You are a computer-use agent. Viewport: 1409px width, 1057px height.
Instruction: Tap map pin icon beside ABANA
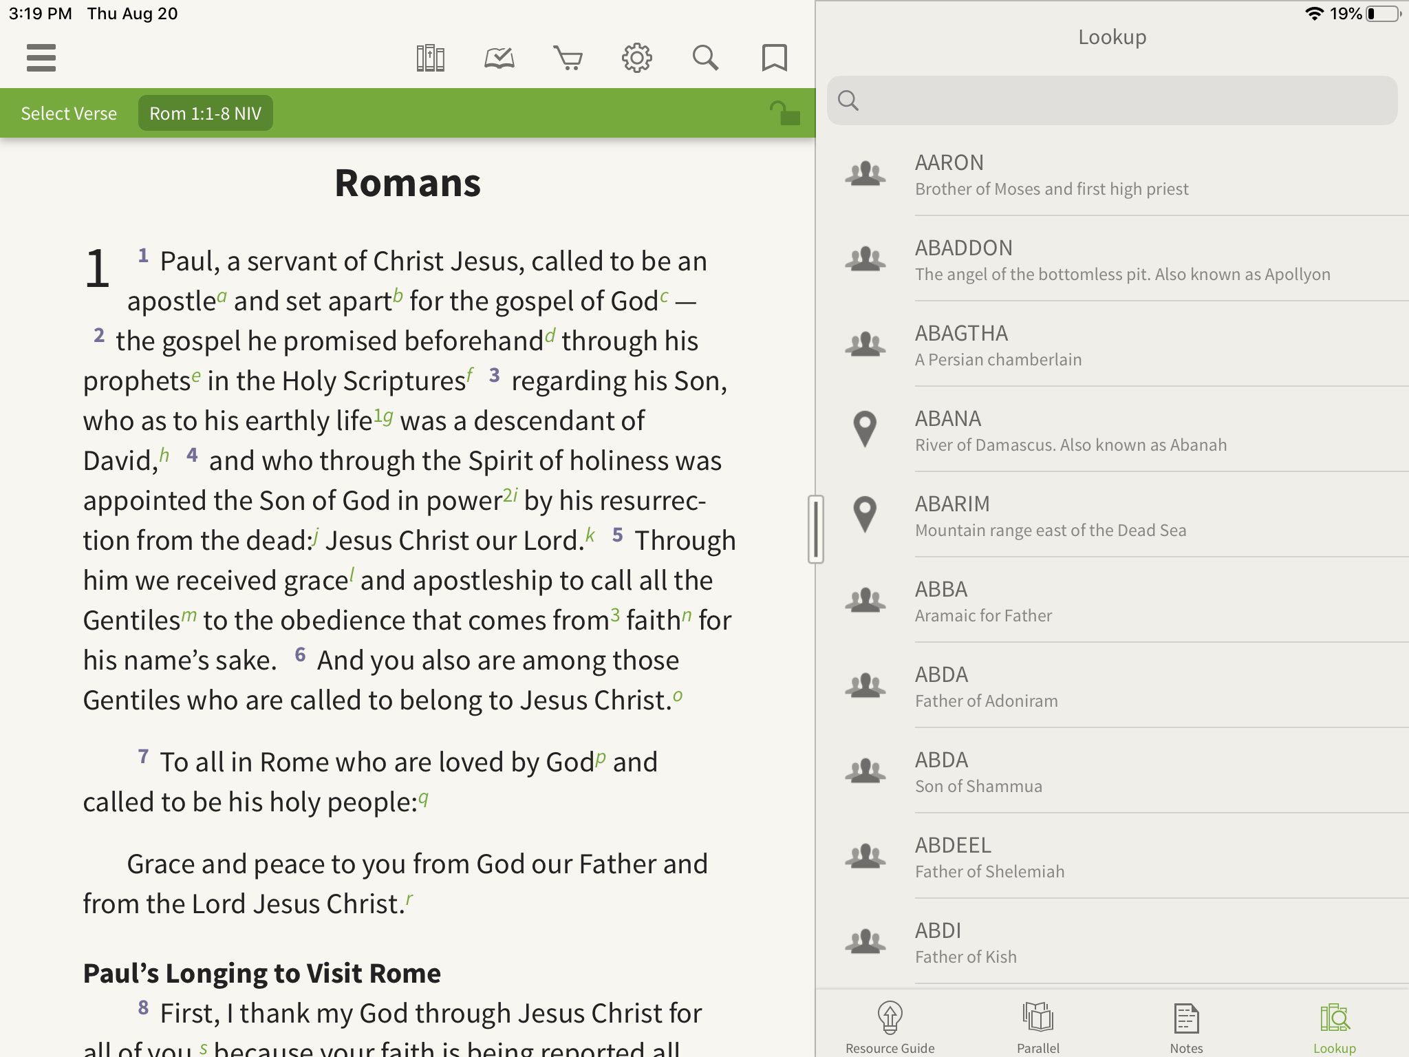tap(865, 429)
